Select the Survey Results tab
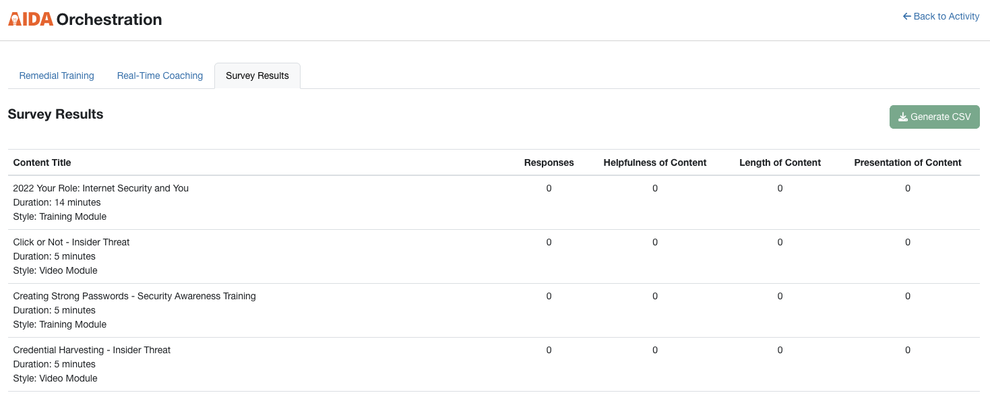 tap(257, 75)
